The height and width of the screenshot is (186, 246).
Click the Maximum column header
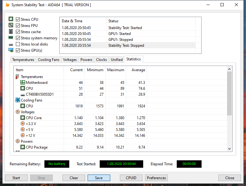[116, 70]
